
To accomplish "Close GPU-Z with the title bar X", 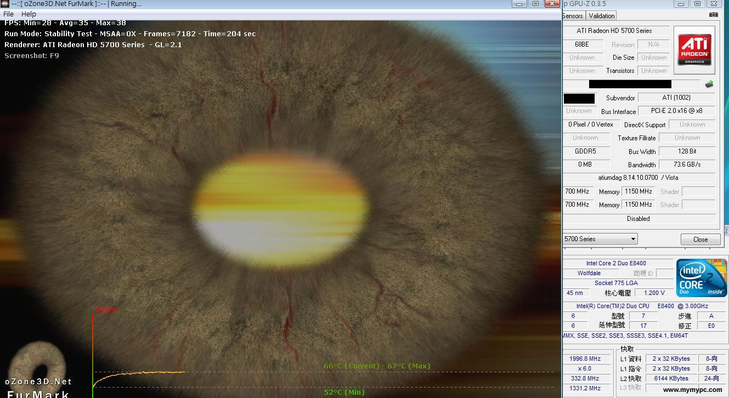I will [714, 4].
